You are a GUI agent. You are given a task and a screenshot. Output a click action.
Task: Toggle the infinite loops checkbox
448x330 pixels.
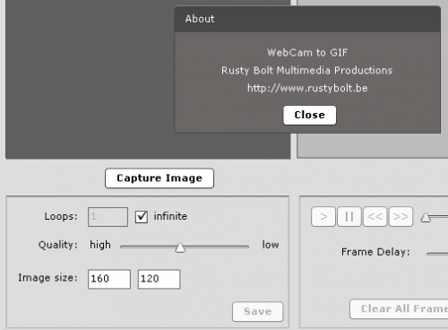point(142,216)
